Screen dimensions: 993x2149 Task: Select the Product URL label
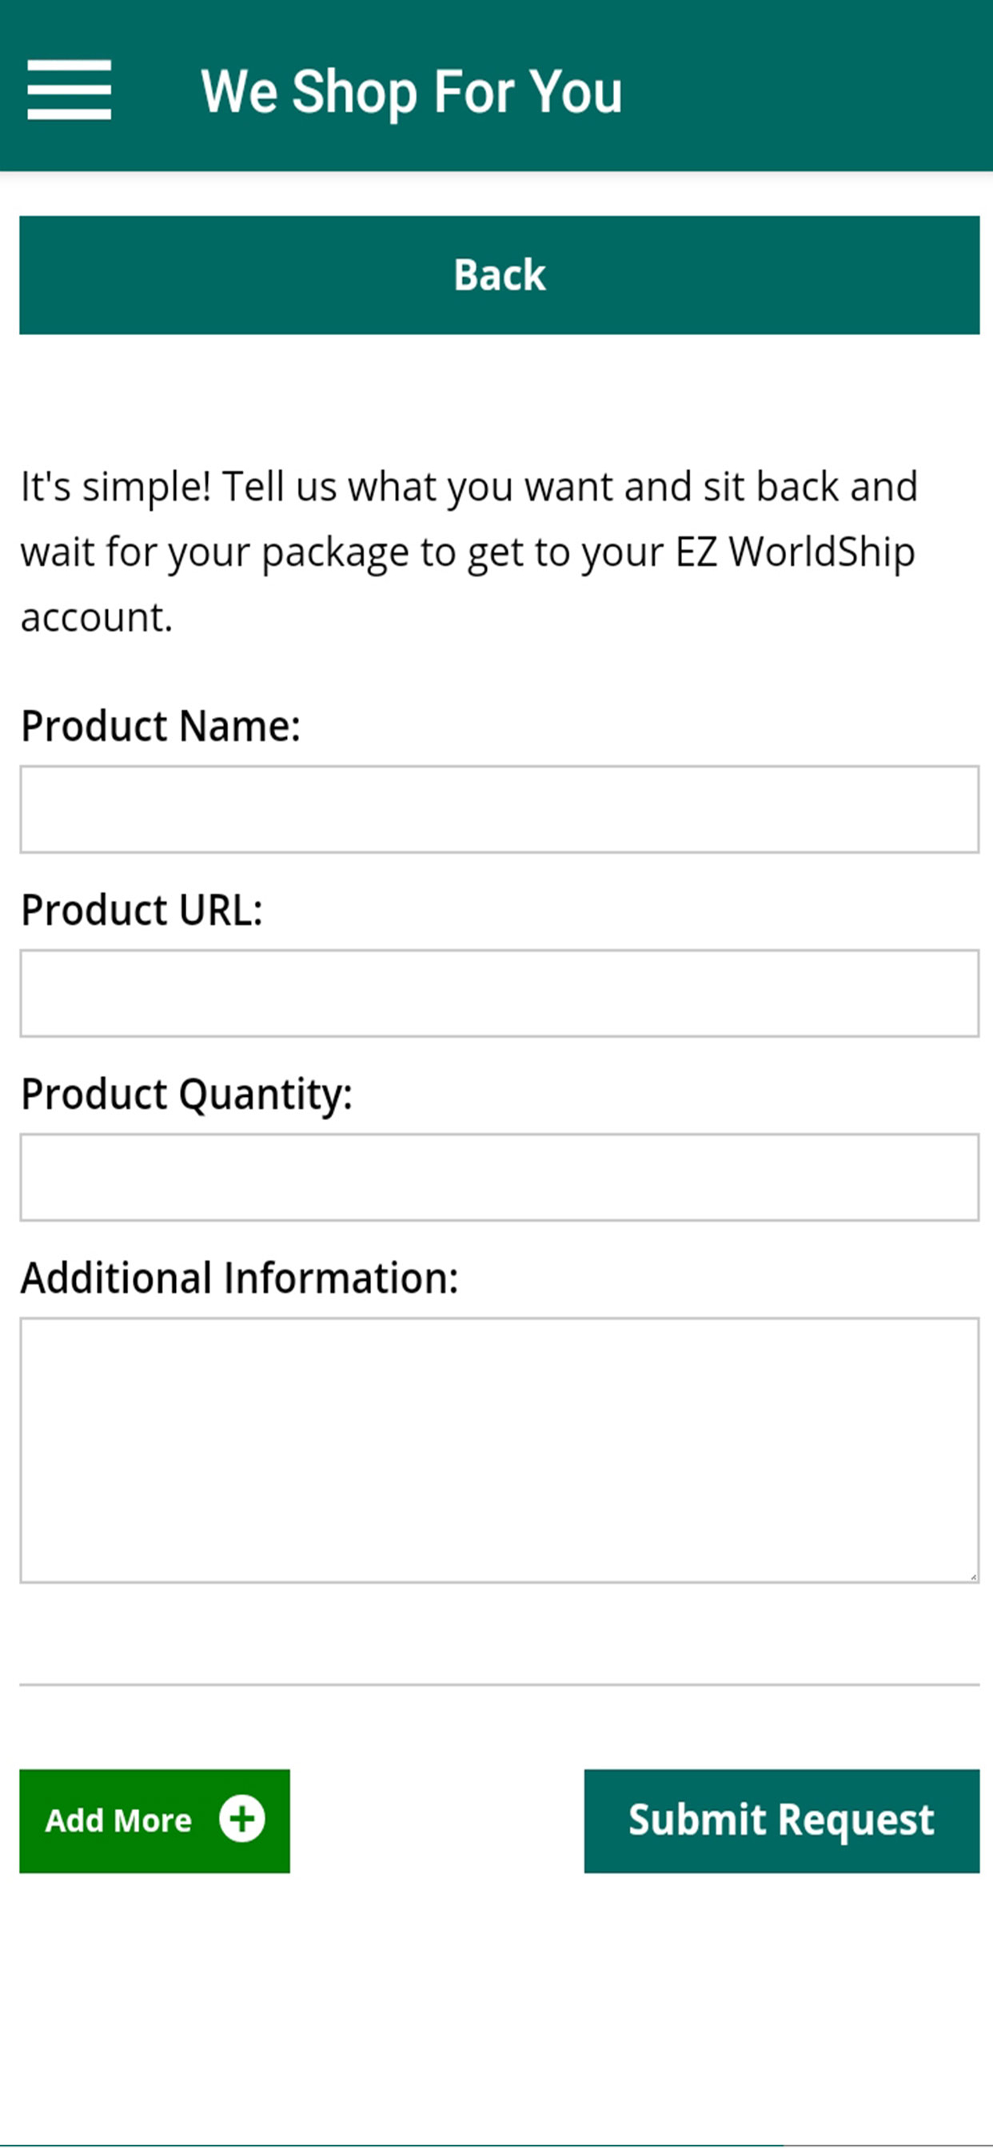(142, 909)
